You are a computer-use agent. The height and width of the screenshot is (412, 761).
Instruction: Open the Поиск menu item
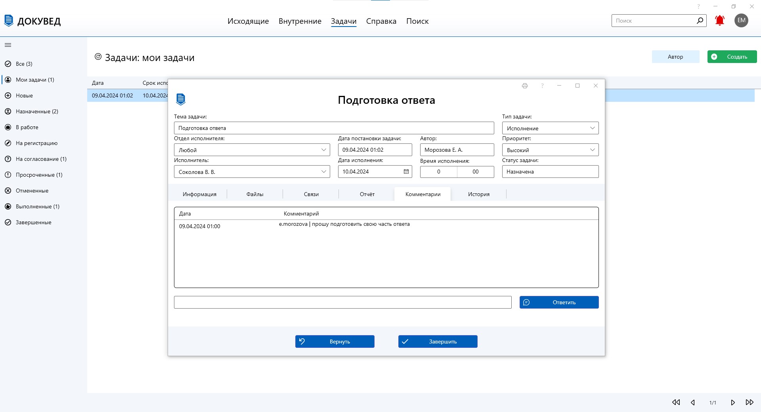[417, 21]
